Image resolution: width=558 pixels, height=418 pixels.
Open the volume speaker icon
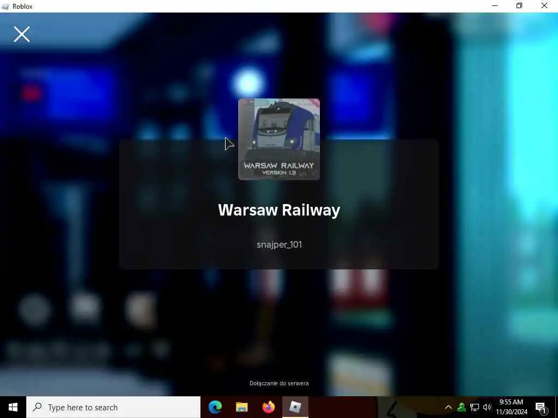click(487, 407)
